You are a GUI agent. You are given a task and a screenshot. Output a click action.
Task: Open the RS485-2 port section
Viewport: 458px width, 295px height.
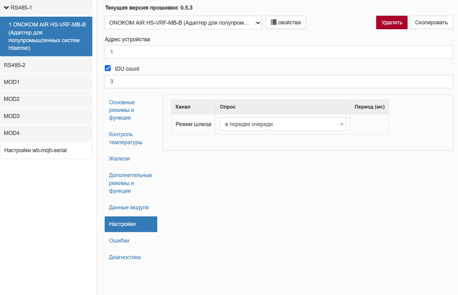coord(46,65)
